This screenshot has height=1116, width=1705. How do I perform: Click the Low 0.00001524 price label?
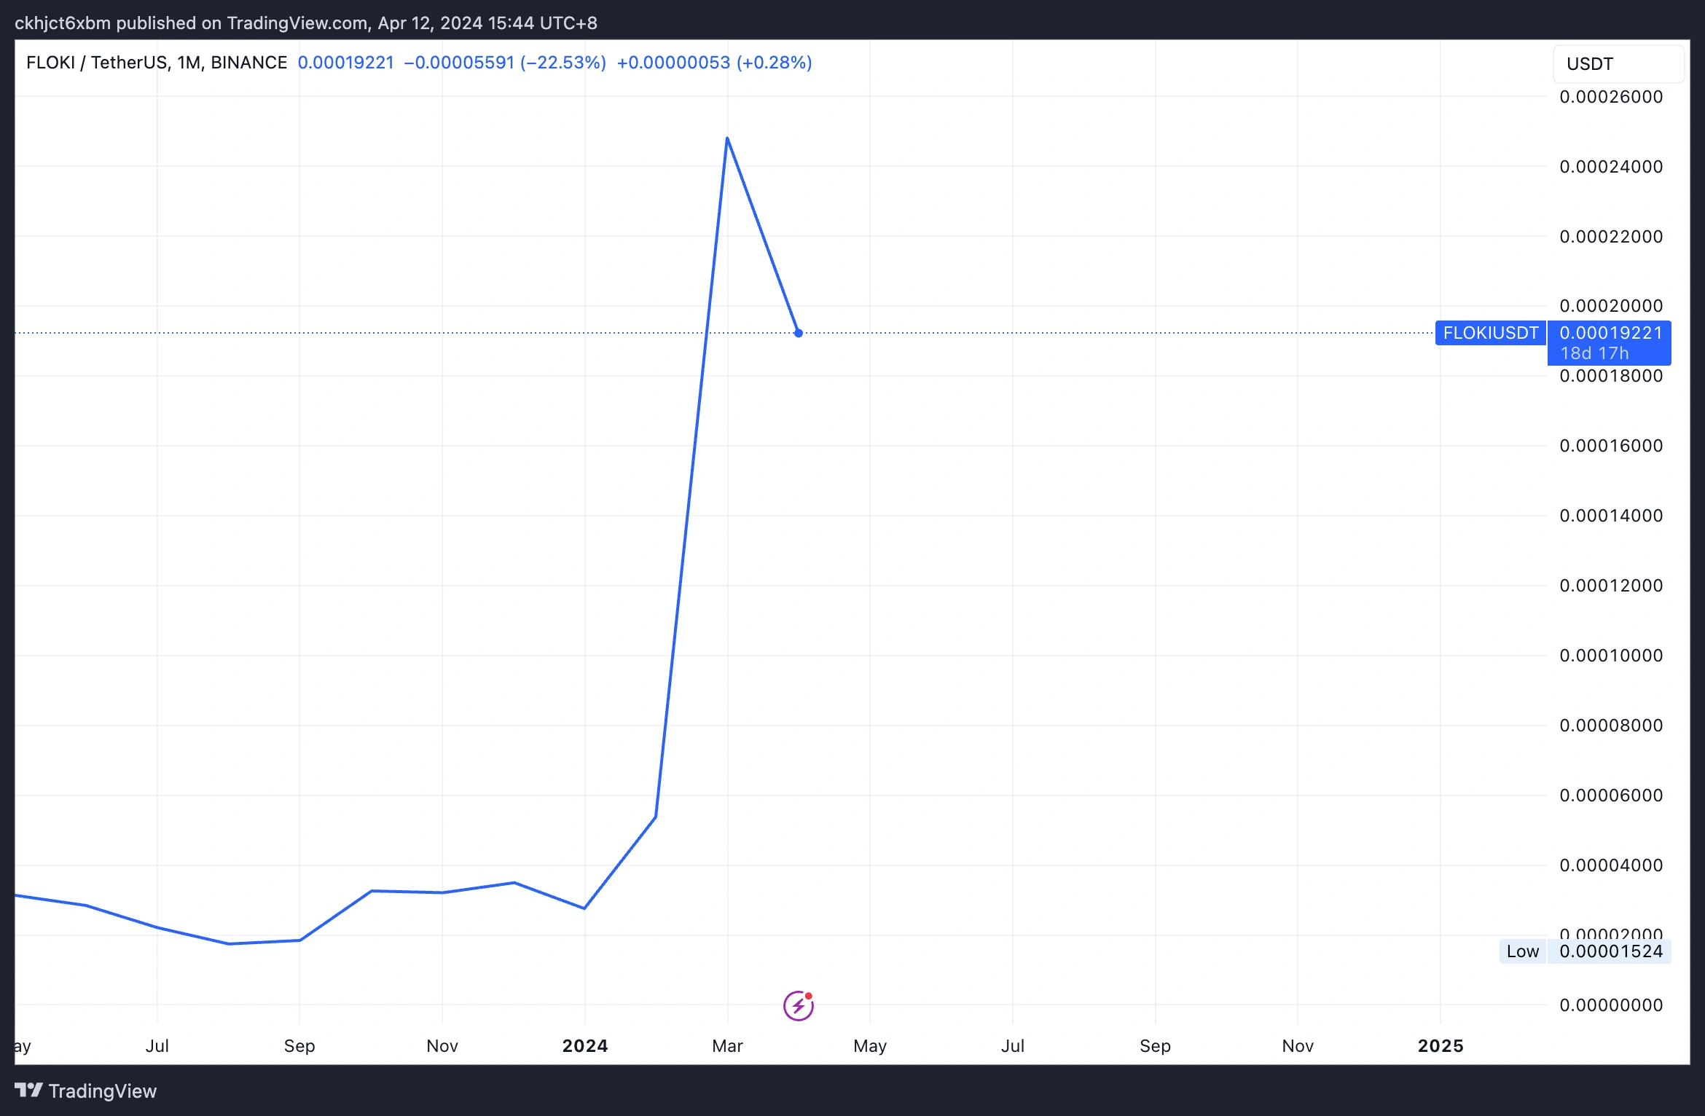click(1585, 951)
